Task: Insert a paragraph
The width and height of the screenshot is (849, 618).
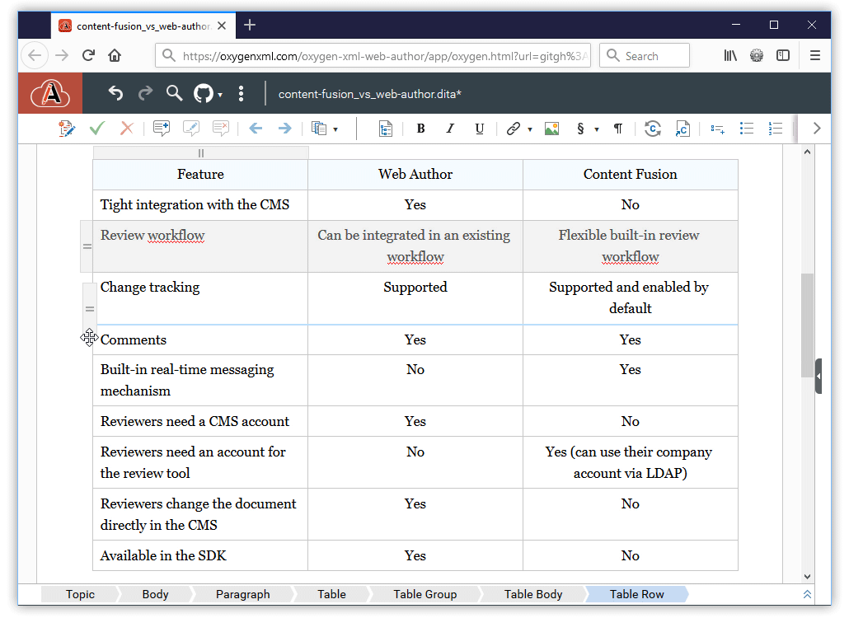Action: tap(618, 129)
